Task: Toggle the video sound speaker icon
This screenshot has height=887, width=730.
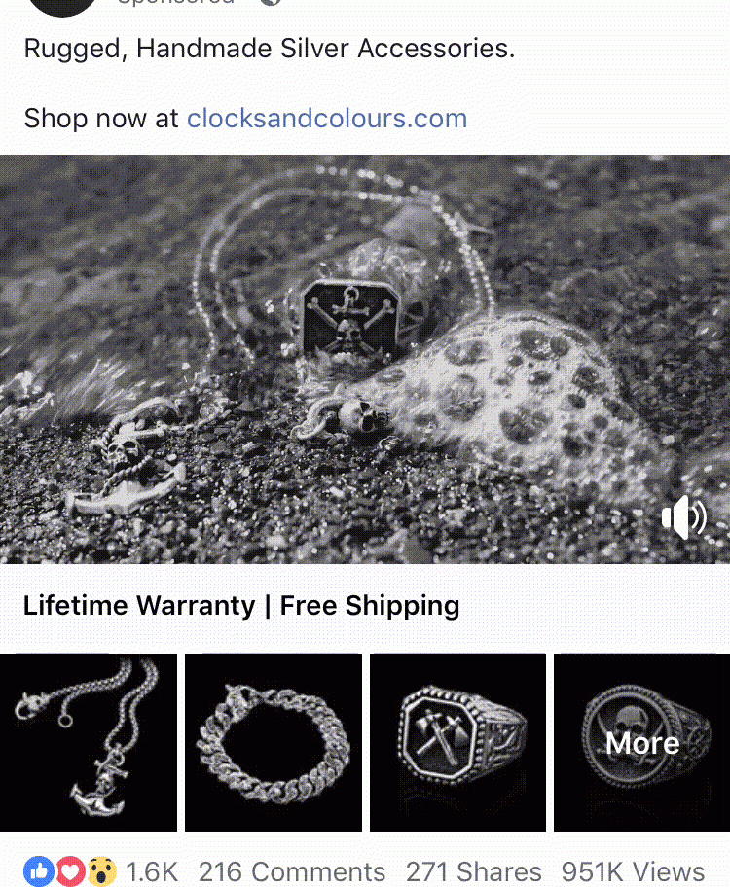Action: (x=684, y=517)
